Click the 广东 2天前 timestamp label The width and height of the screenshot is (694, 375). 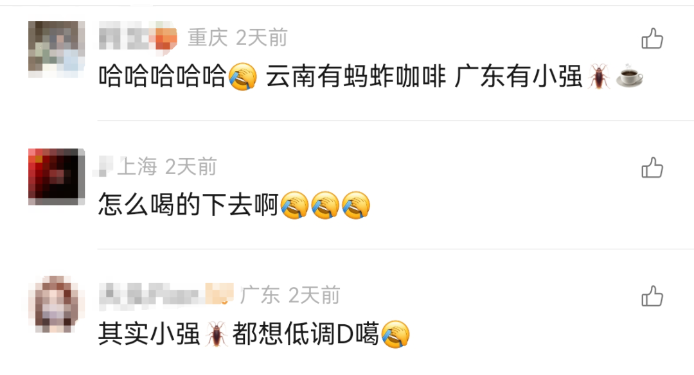[290, 295]
